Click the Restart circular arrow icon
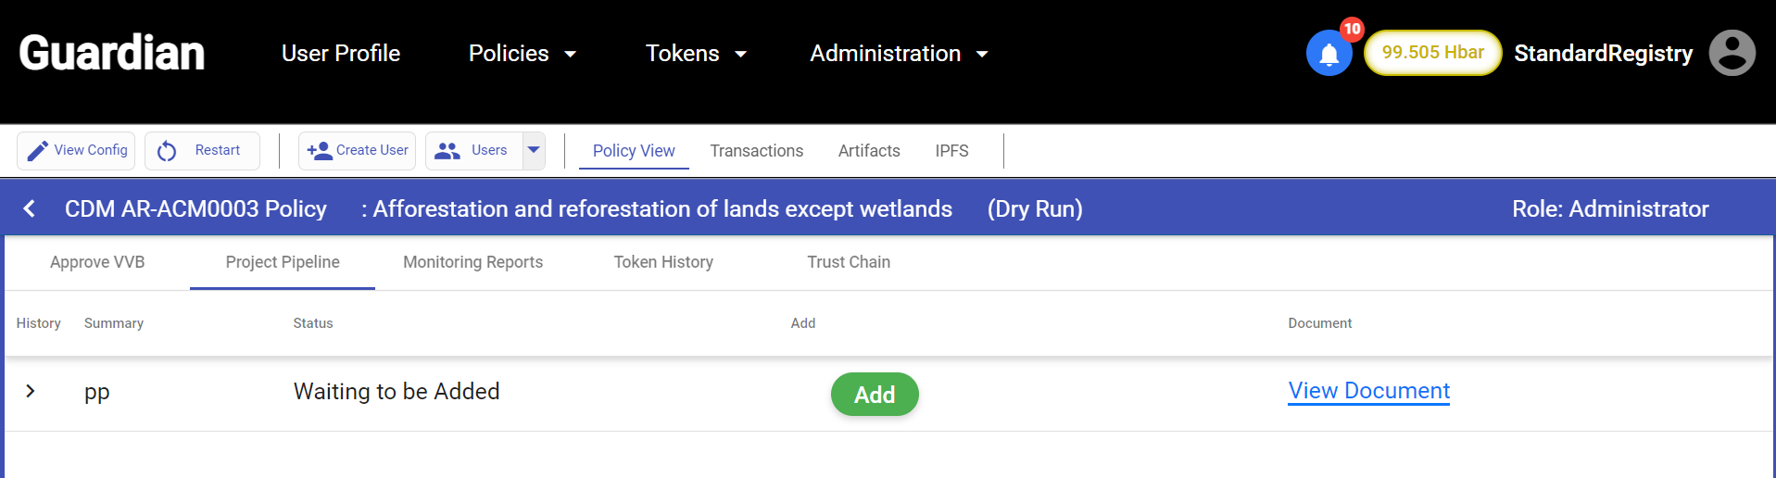 click(x=167, y=151)
